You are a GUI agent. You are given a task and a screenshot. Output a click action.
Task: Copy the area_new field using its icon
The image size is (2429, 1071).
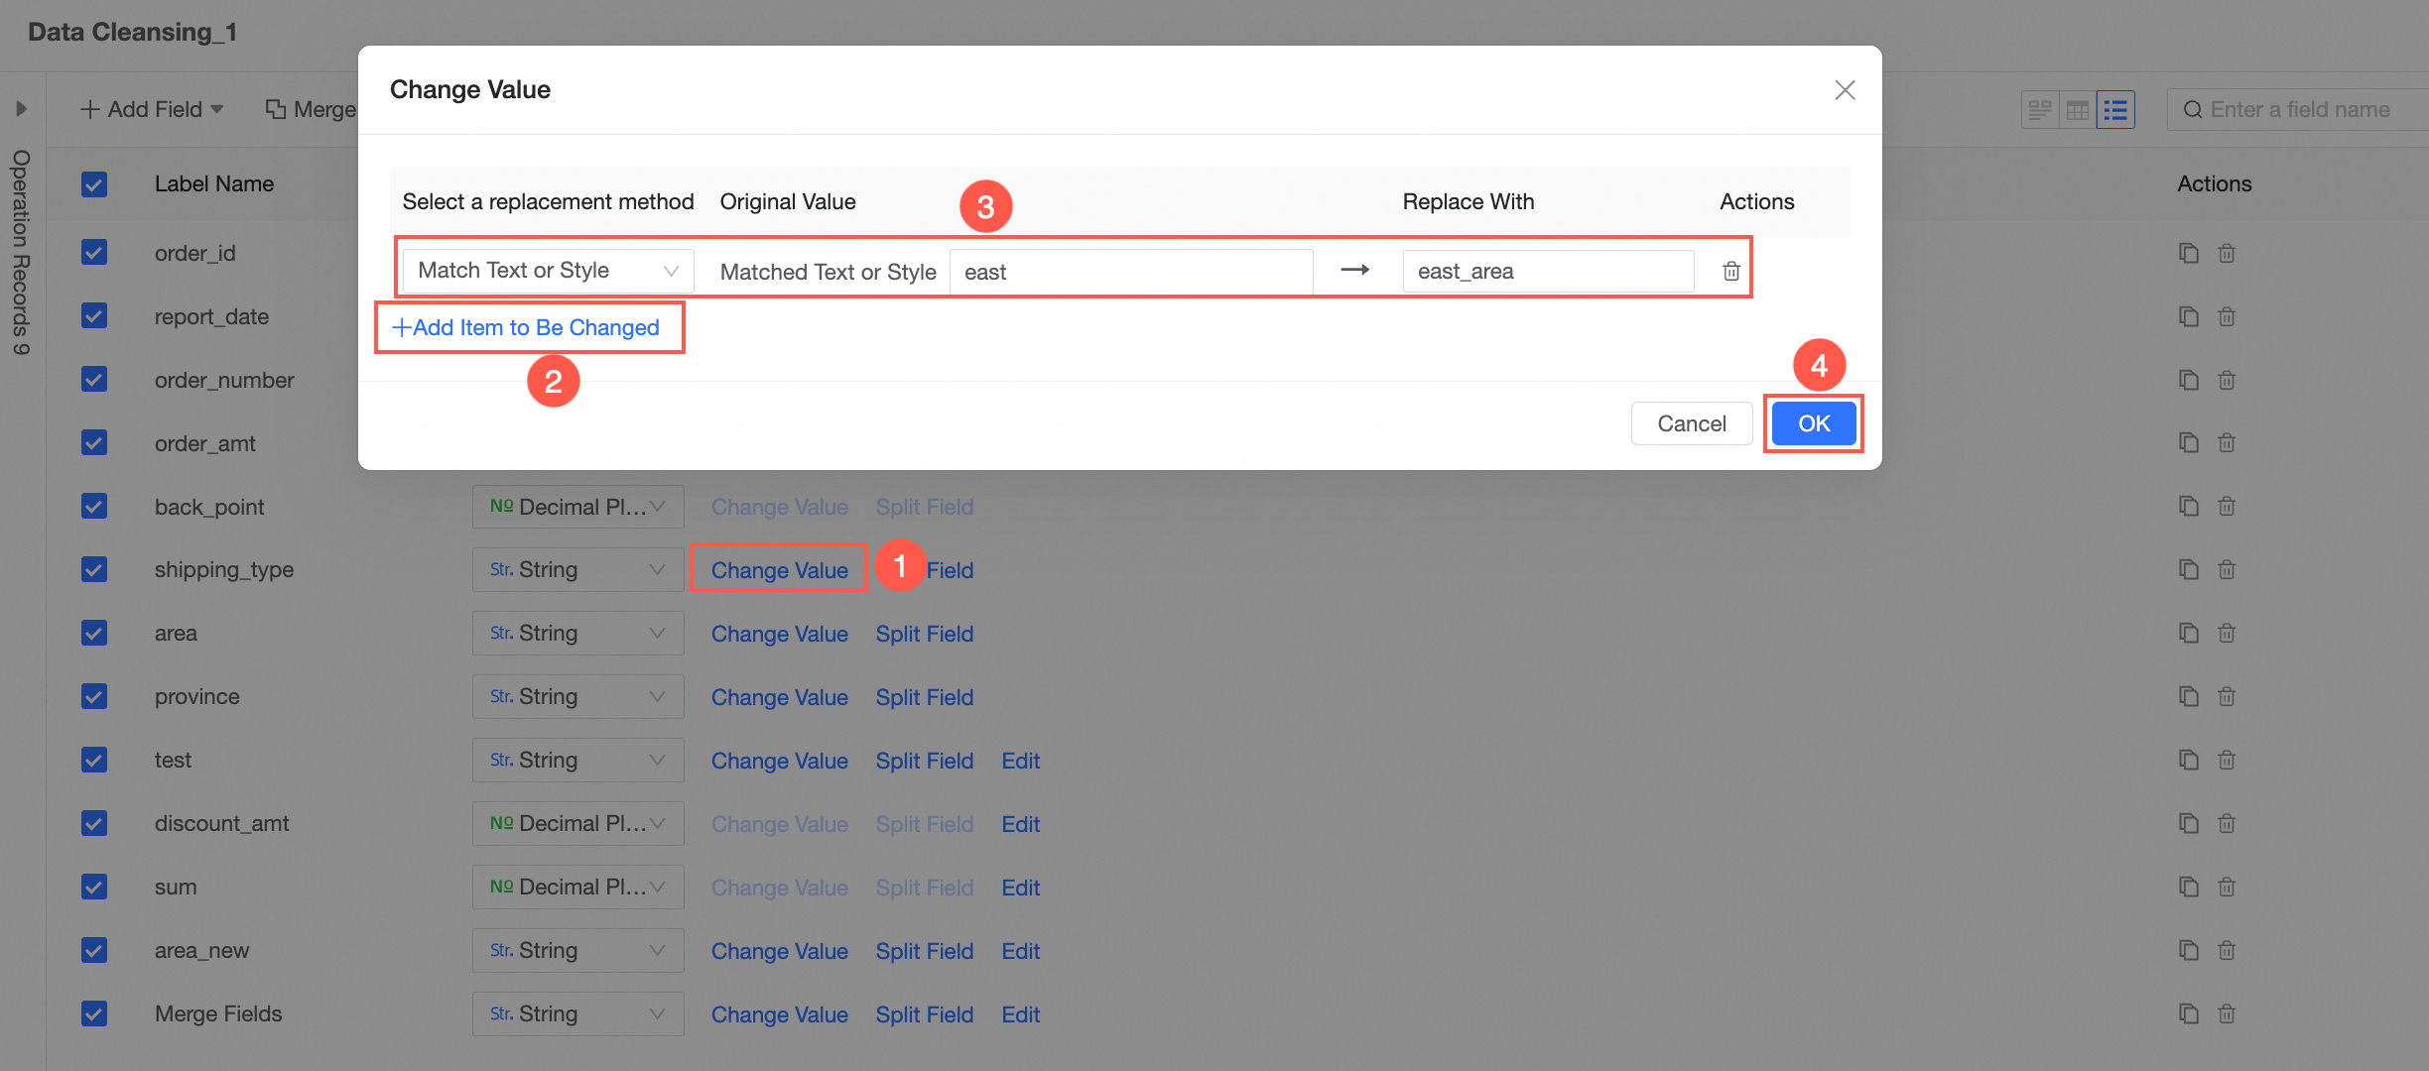pyautogui.click(x=2188, y=950)
